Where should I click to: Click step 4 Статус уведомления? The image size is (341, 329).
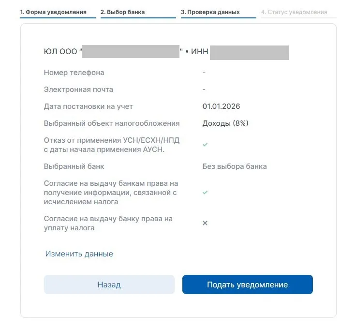[294, 12]
